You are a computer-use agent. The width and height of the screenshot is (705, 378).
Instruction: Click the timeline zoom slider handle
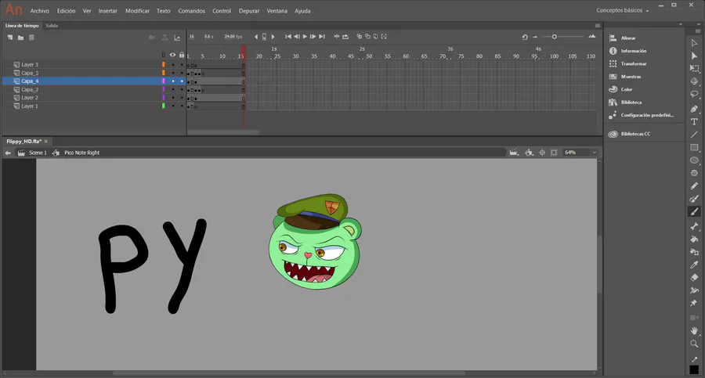[555, 37]
